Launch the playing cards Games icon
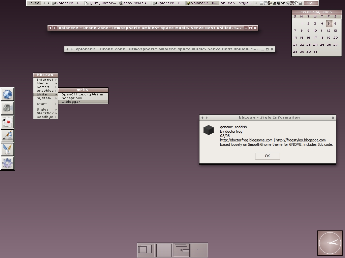Screen dimensions: 345x258 point(7,122)
